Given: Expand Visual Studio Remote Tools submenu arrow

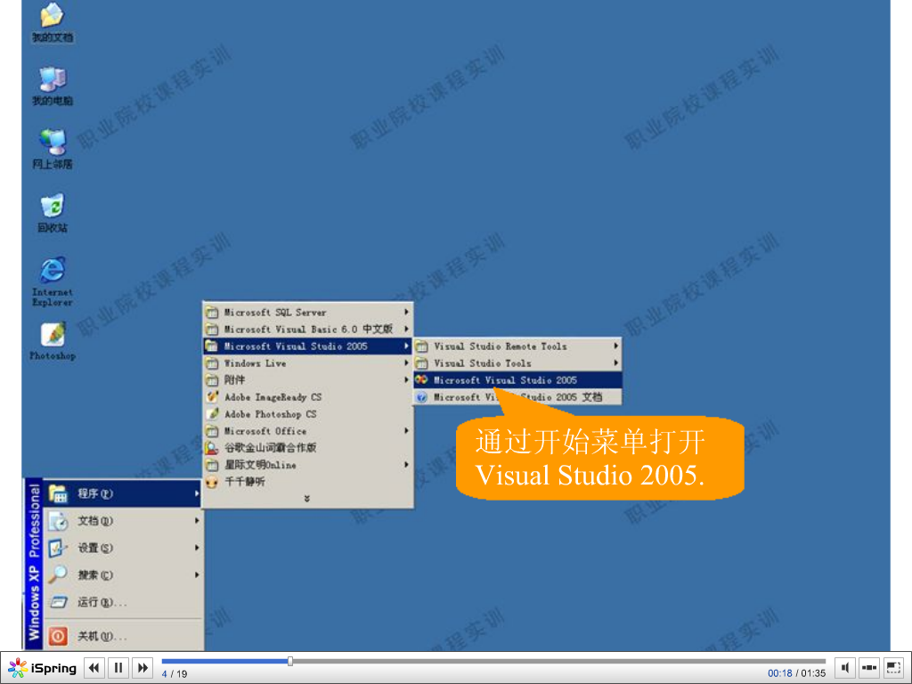Looking at the screenshot, I should pyautogui.click(x=616, y=346).
